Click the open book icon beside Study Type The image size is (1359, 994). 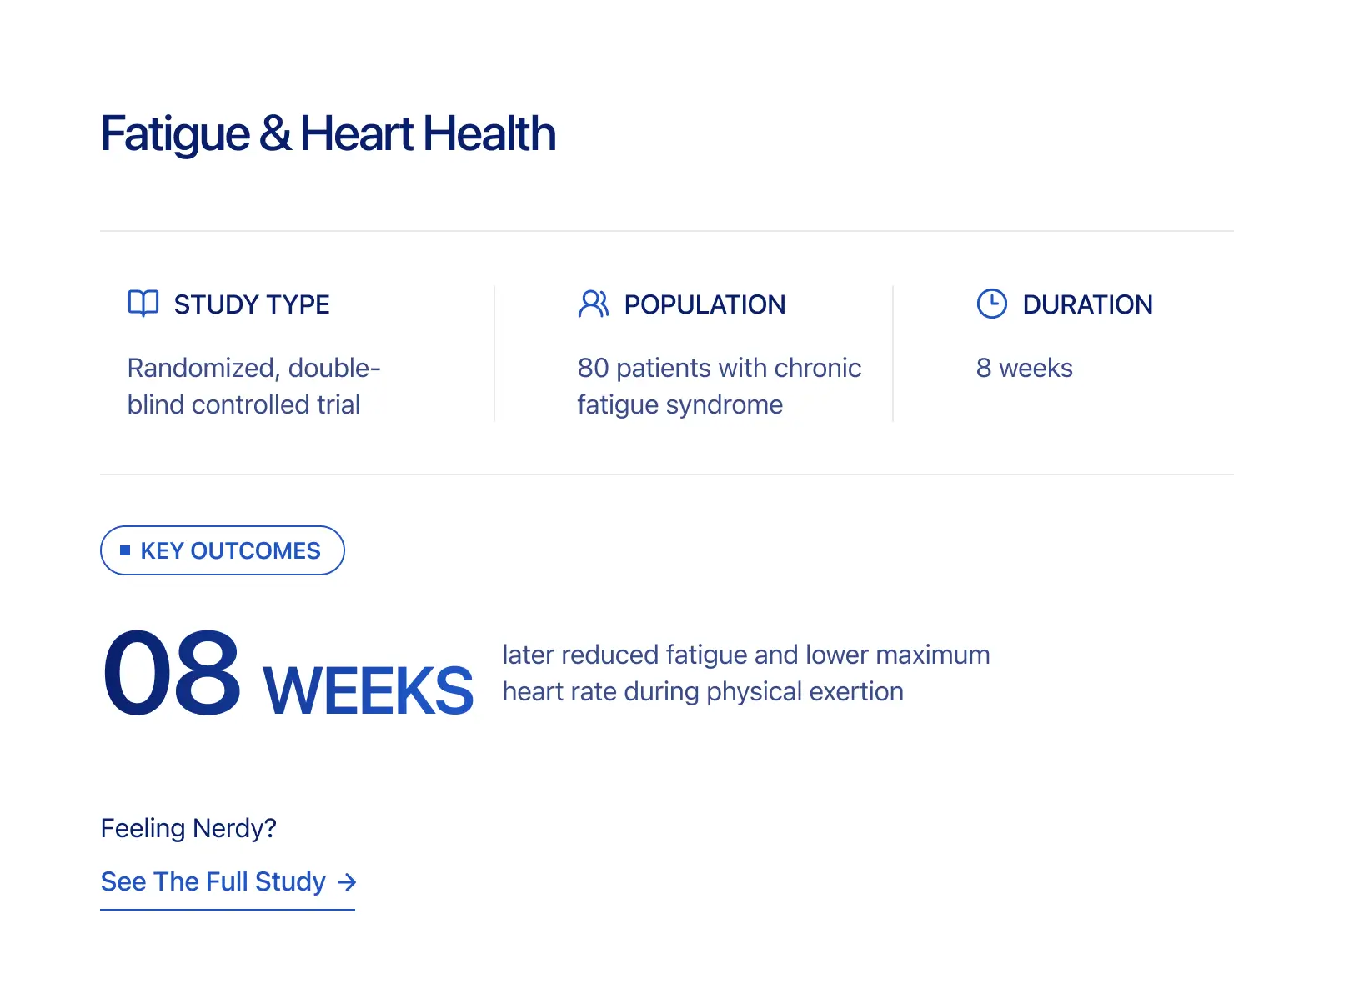pos(143,304)
